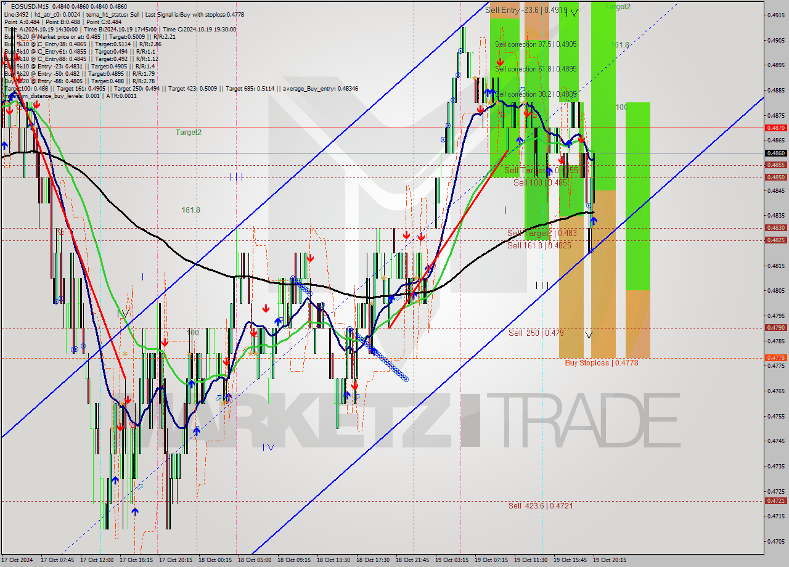789x567 pixels.
Task: Click the '18 Oct 17:30' time axis label
Action: point(373,560)
